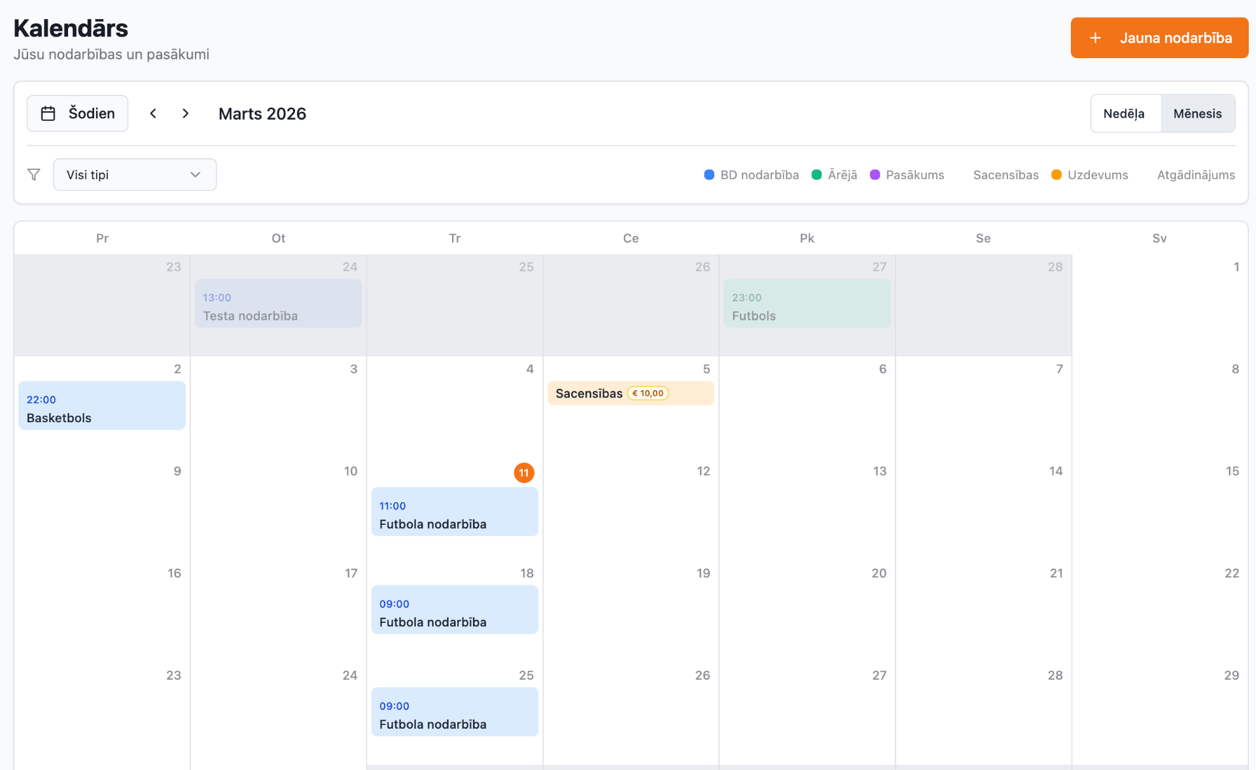This screenshot has height=770, width=1256.
Task: Select day 17 in the Ot column
Action: pyautogui.click(x=351, y=573)
